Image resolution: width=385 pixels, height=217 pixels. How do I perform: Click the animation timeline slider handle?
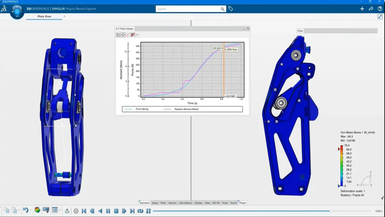[331, 211]
